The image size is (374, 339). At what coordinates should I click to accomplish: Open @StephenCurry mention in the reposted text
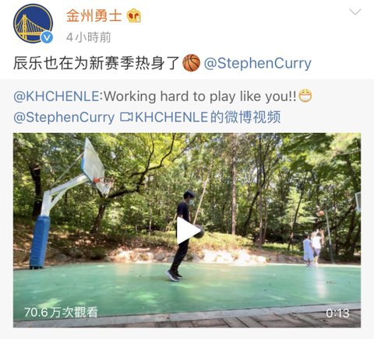point(64,117)
